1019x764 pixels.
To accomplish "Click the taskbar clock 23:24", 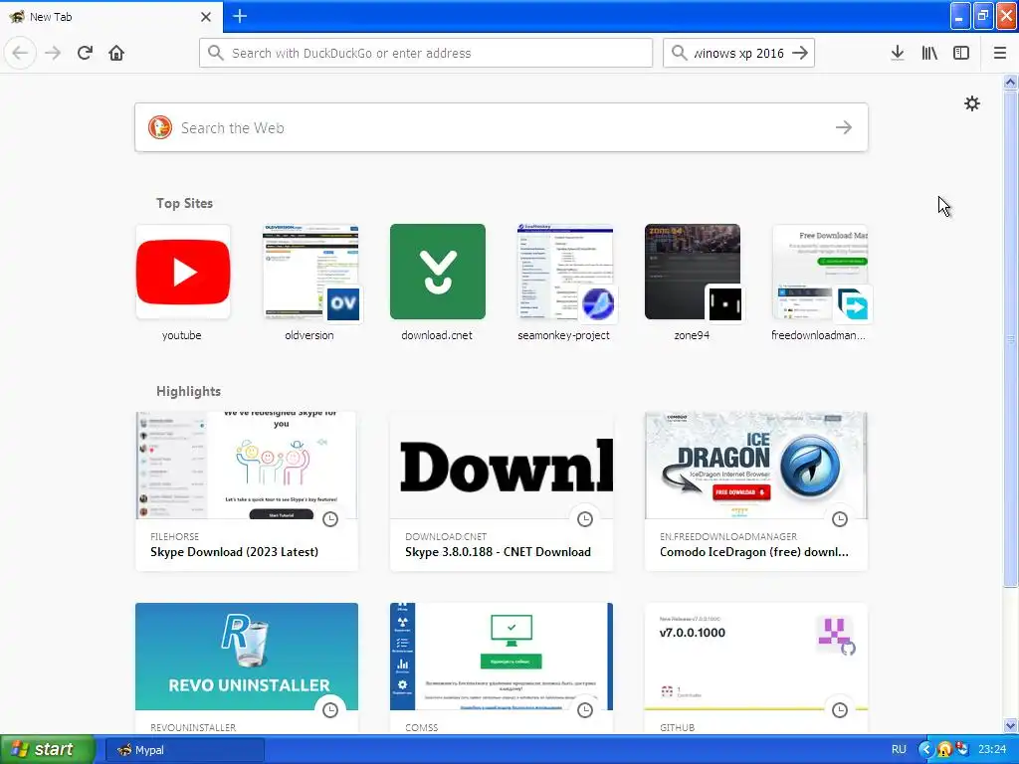I will click(992, 750).
